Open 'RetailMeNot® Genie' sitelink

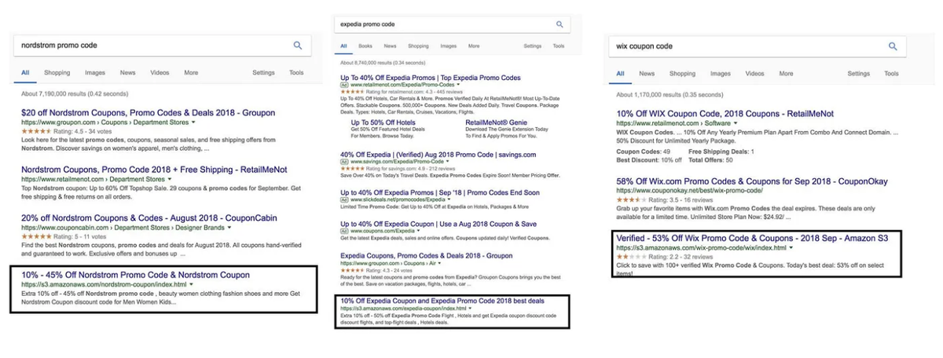coord(496,123)
